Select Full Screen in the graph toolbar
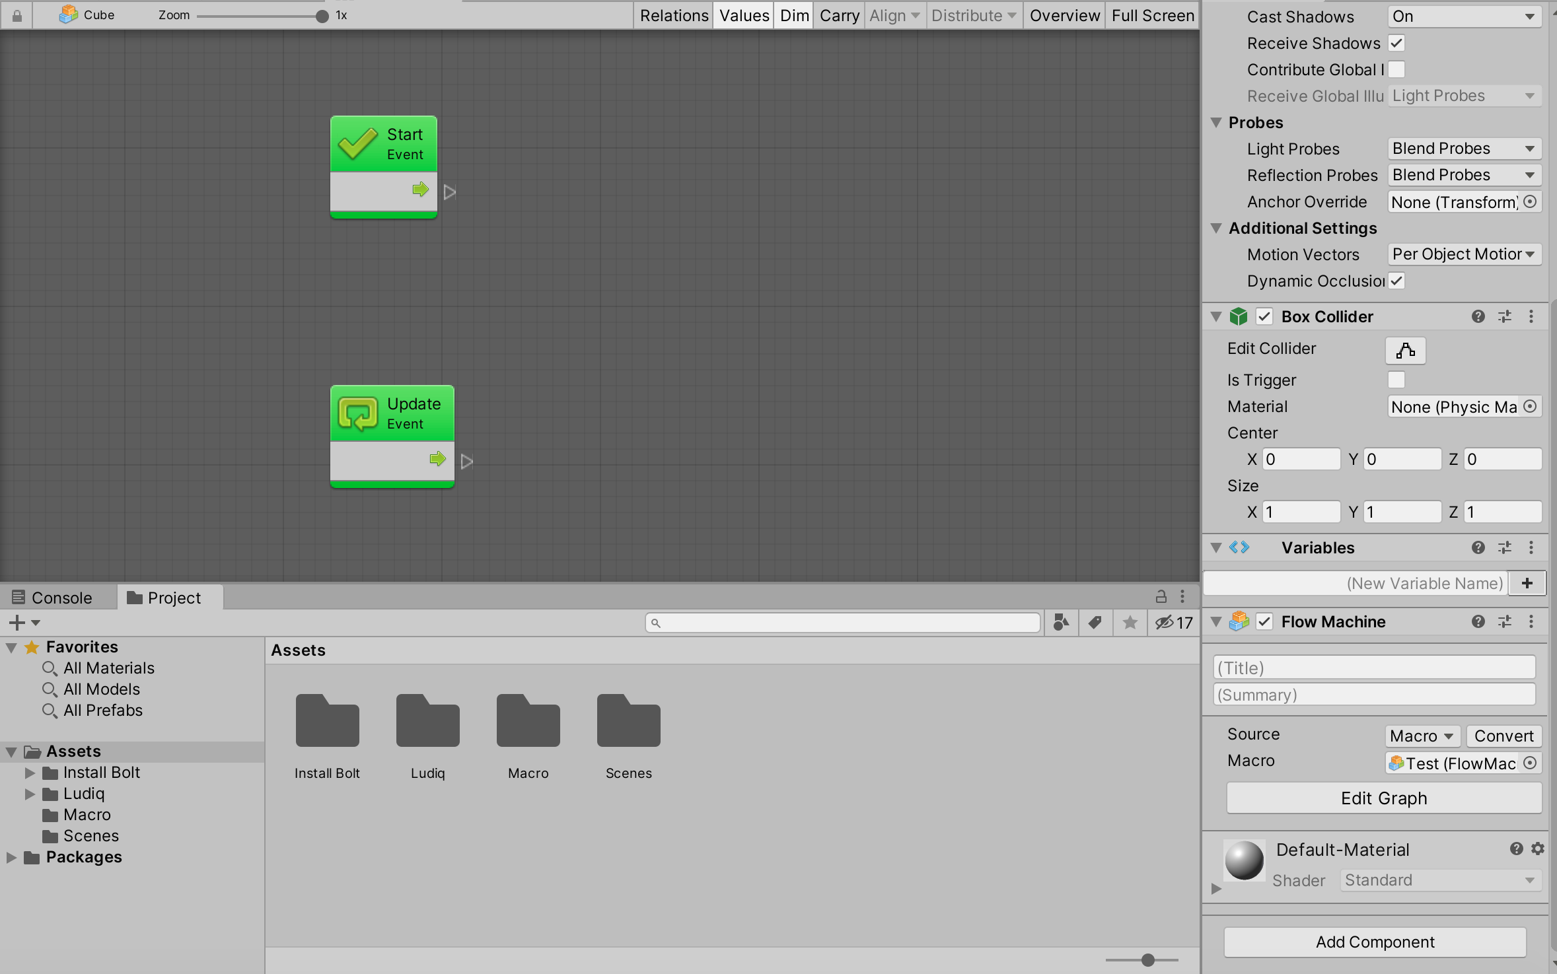This screenshot has height=974, width=1557. [x=1151, y=15]
